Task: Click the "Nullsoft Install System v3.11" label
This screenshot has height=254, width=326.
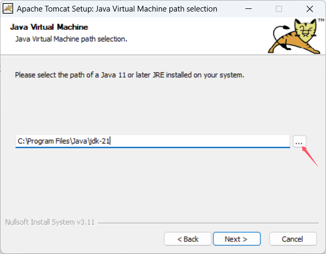Action: tap(49, 222)
